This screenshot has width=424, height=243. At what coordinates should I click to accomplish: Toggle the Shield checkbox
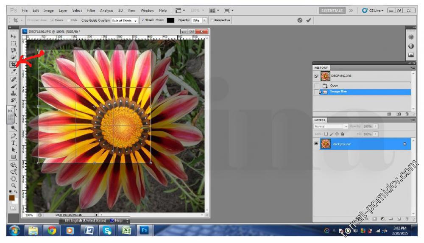click(x=142, y=20)
